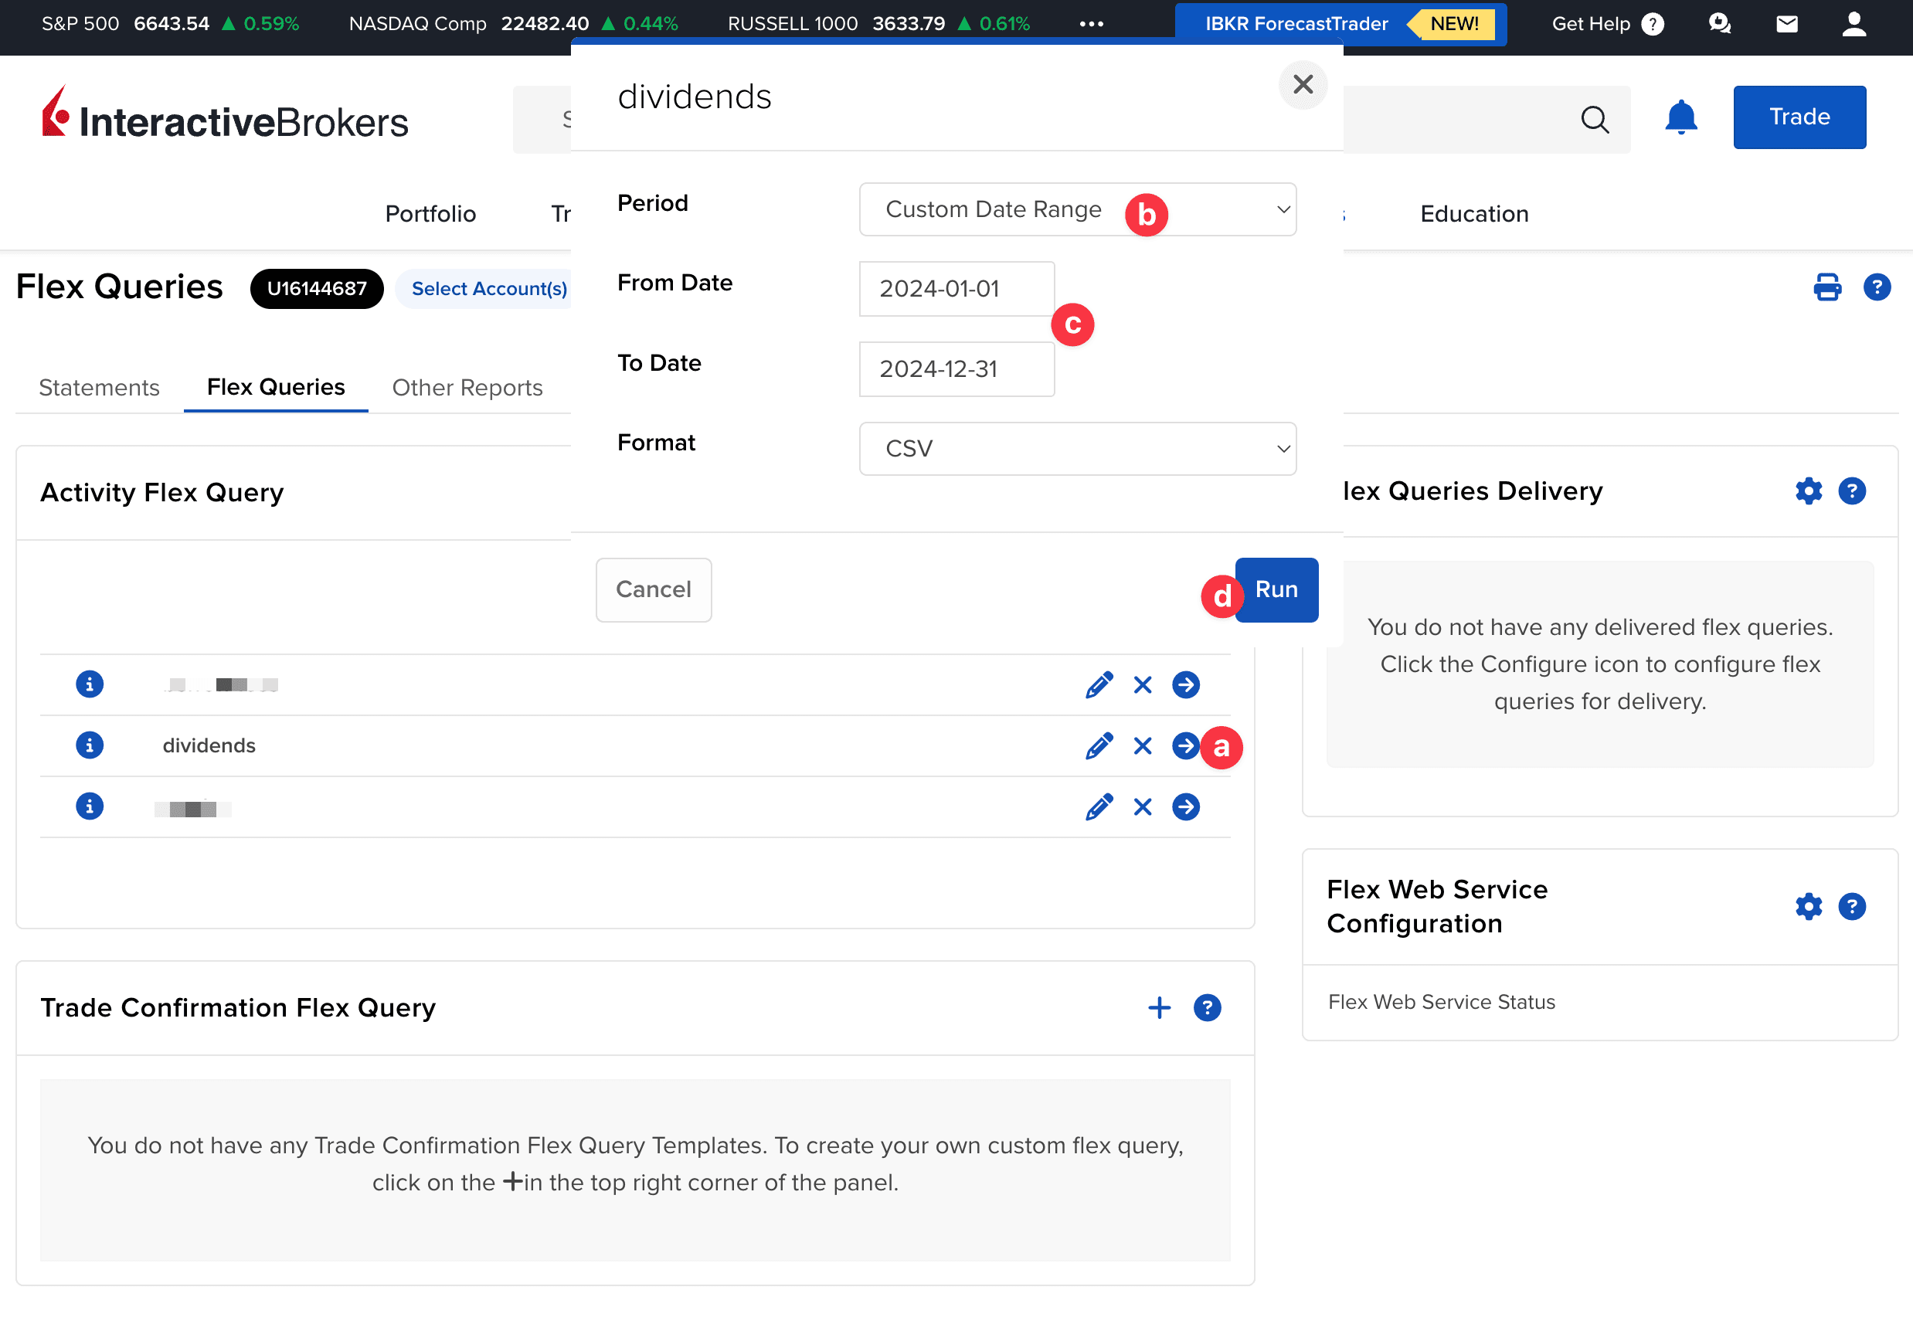Click the print icon
Image resolution: width=1913 pixels, height=1324 pixels.
1826,287
